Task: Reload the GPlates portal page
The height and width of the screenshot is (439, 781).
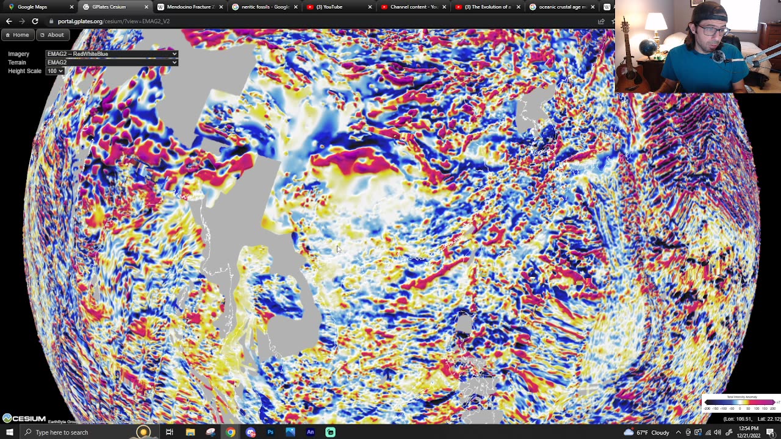Action: click(35, 21)
